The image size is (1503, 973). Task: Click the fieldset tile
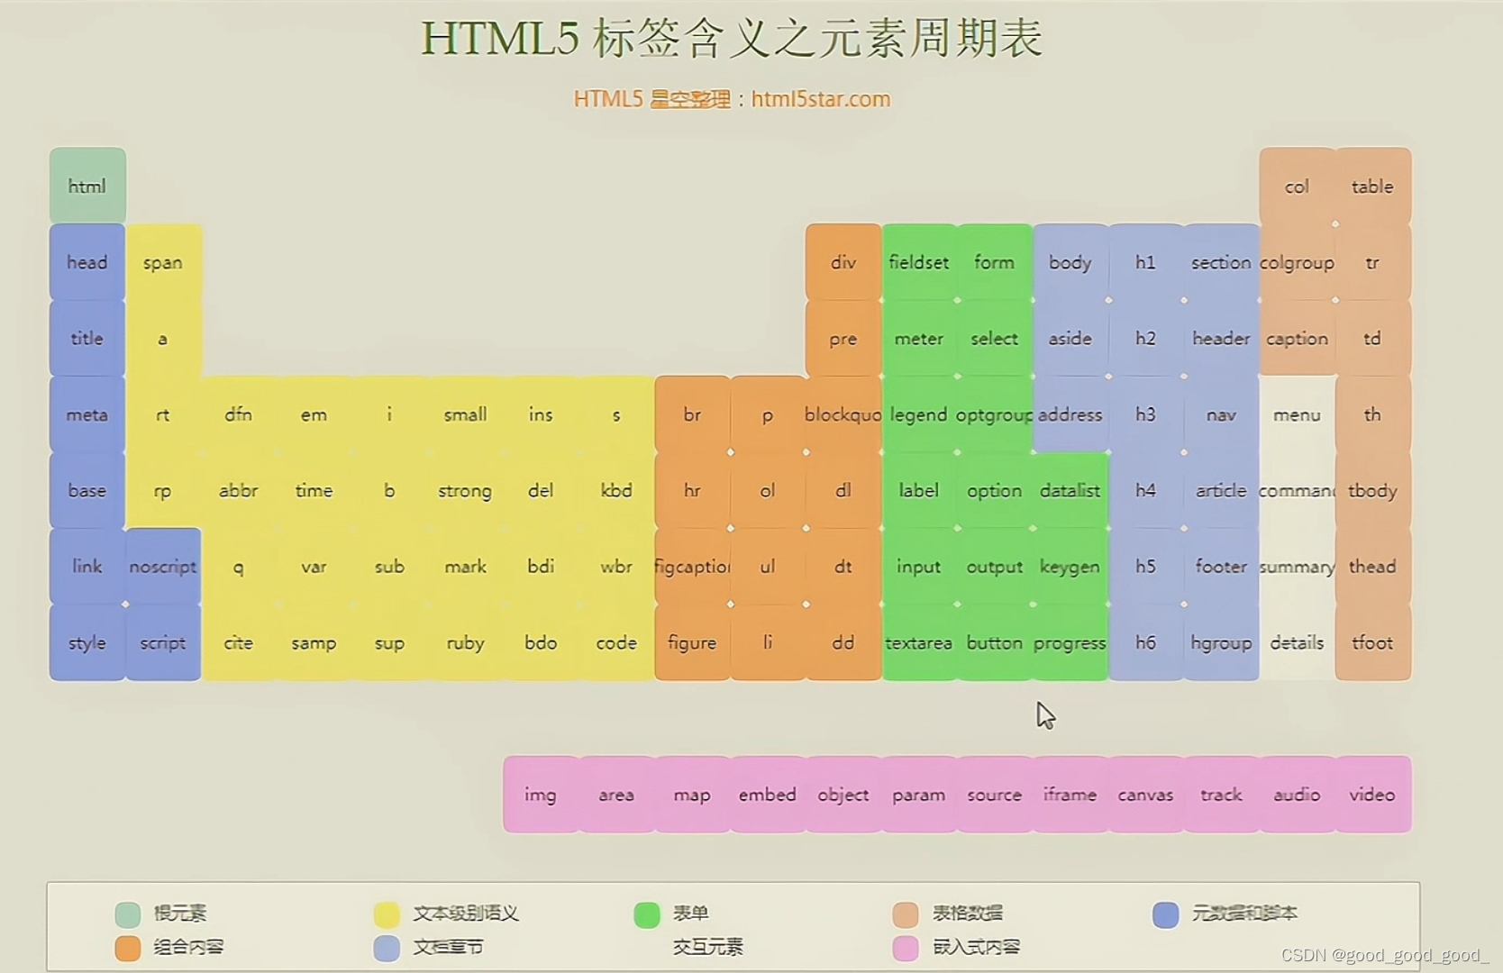pyautogui.click(x=919, y=262)
